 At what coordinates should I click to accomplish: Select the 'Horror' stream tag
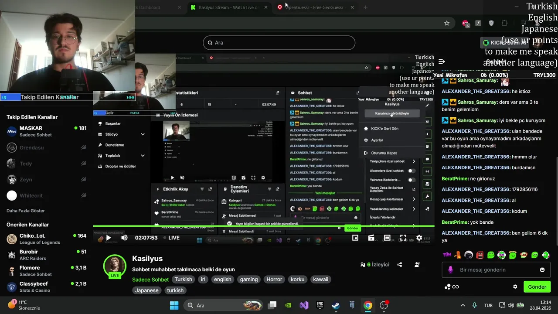pyautogui.click(x=274, y=280)
